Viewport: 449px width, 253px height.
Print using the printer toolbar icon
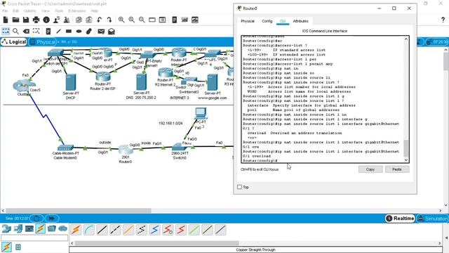36,20
